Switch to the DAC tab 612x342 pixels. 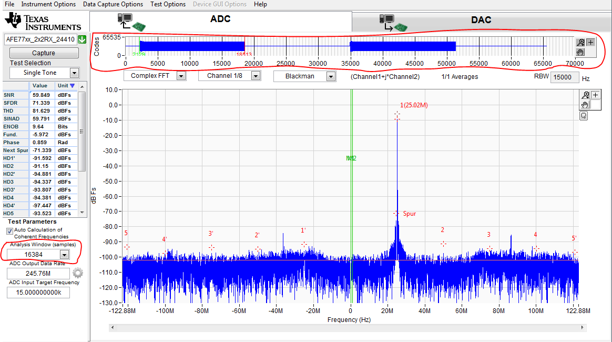[x=481, y=19]
